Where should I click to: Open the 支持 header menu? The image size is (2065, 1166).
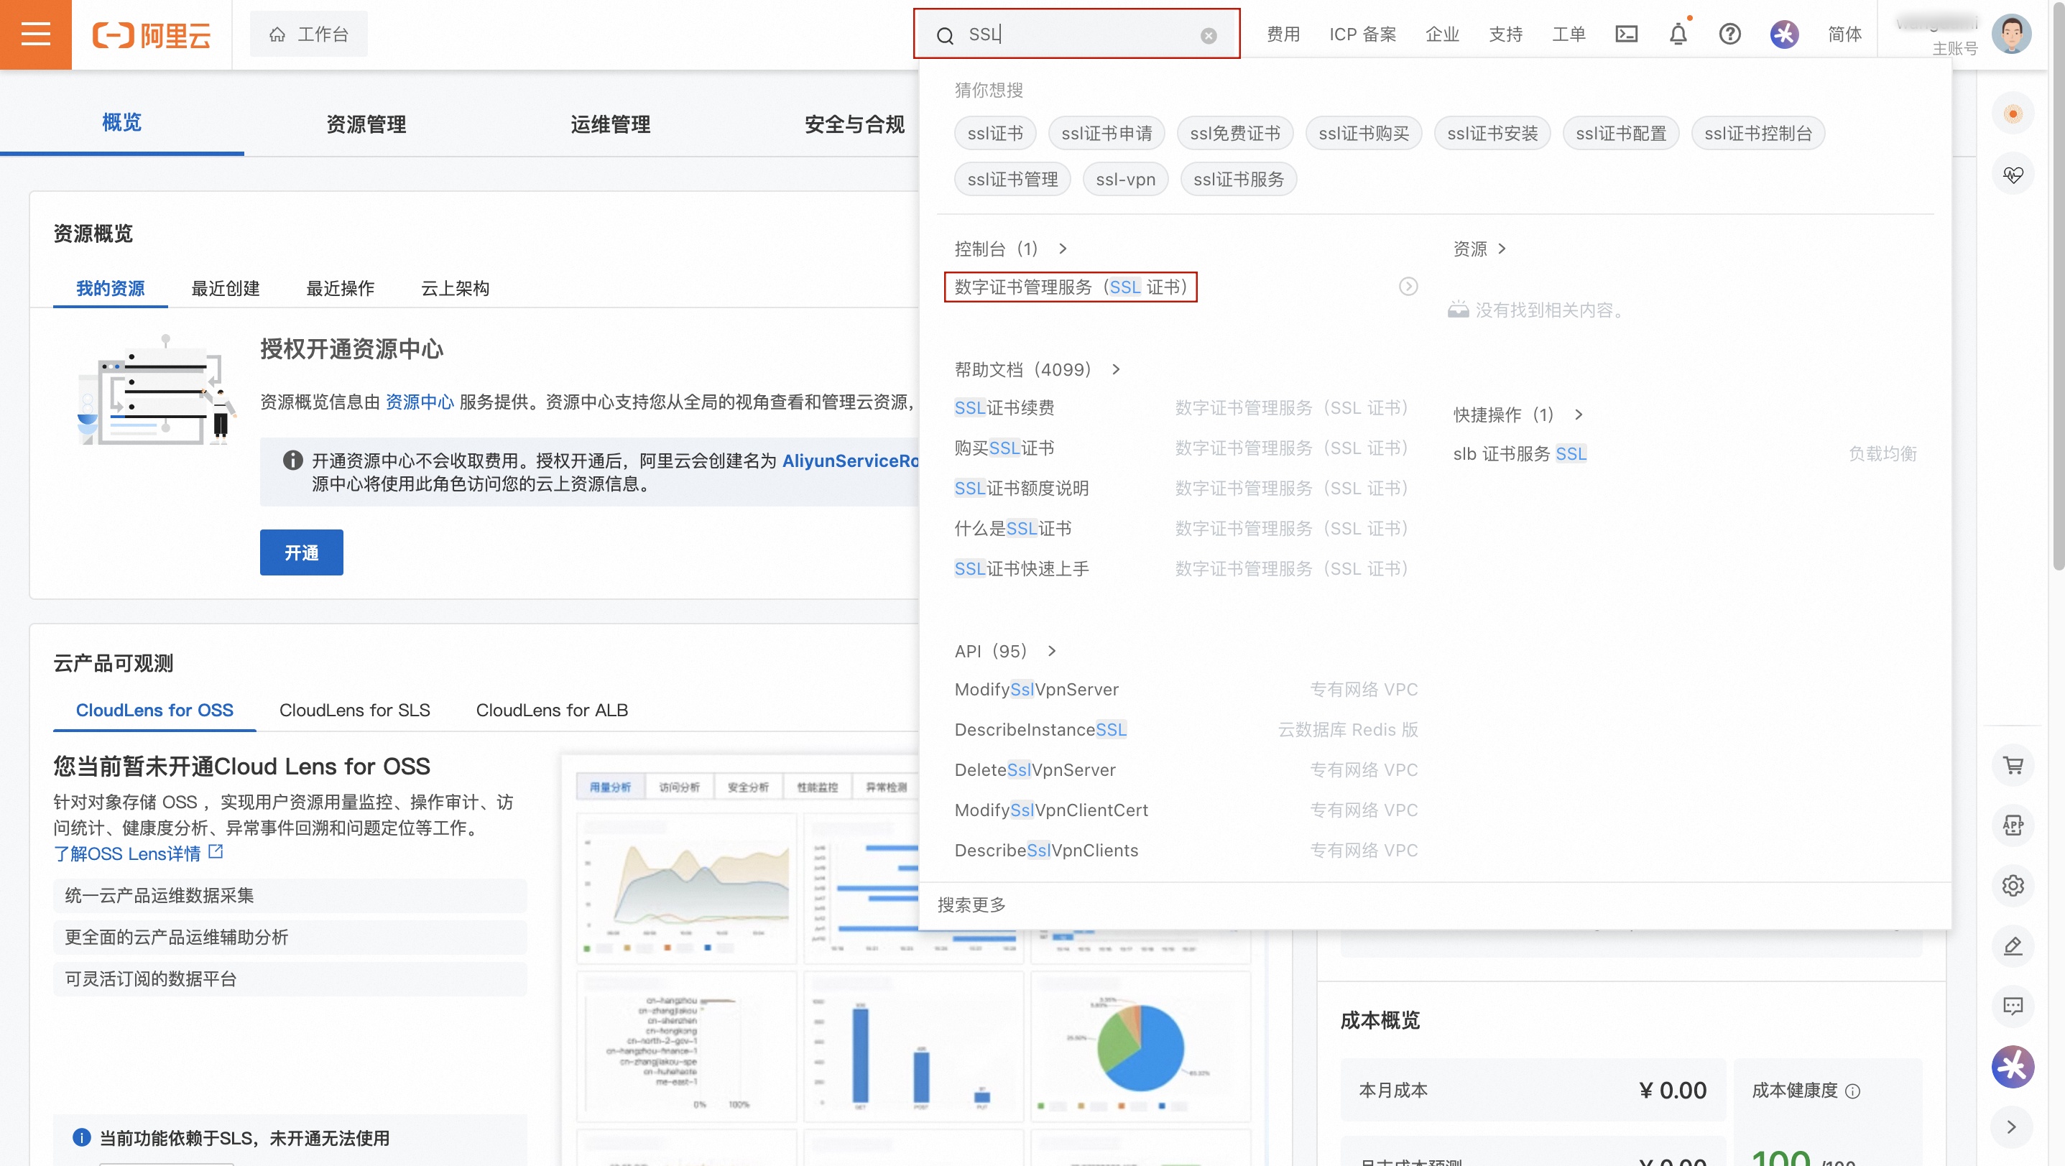point(1505,34)
